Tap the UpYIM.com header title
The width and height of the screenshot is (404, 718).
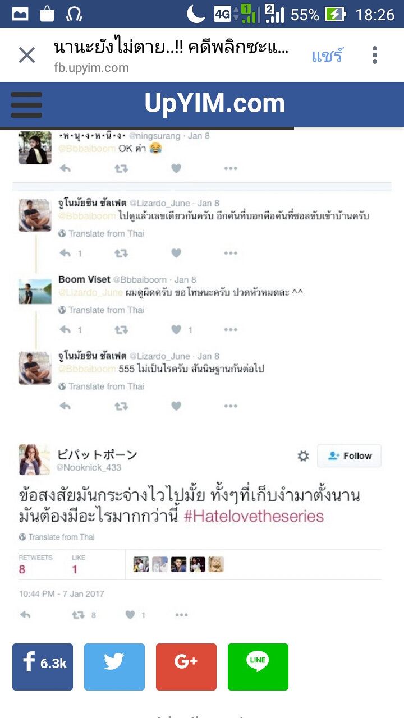pyautogui.click(x=215, y=104)
